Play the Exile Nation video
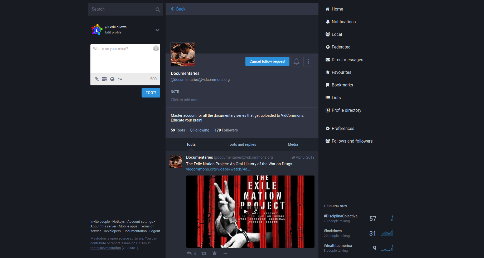This screenshot has height=258, width=484. tap(245, 211)
